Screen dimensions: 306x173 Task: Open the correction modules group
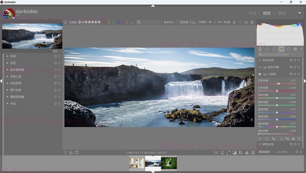[288, 49]
